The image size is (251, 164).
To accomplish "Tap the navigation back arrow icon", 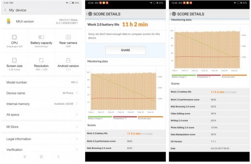I will (58, 157).
